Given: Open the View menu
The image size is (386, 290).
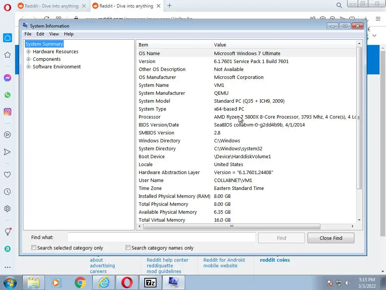Looking at the screenshot, I should (x=54, y=34).
